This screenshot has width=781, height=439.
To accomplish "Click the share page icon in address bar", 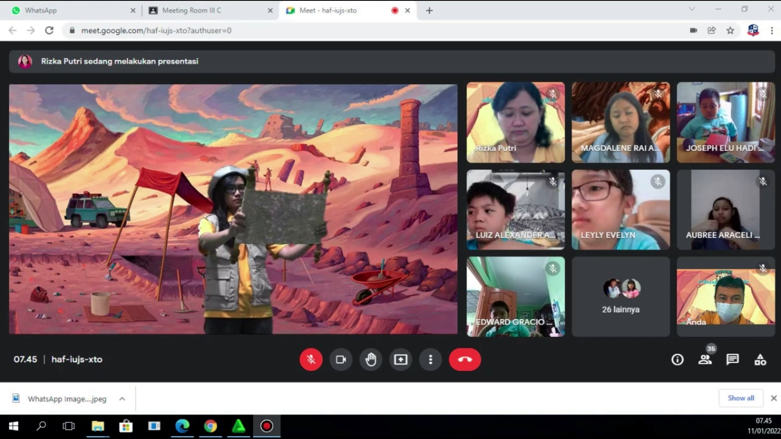I will [711, 30].
